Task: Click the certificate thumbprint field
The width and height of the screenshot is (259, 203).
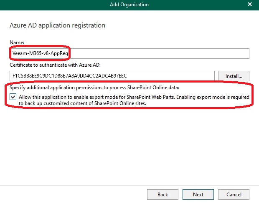Action: click(x=112, y=76)
